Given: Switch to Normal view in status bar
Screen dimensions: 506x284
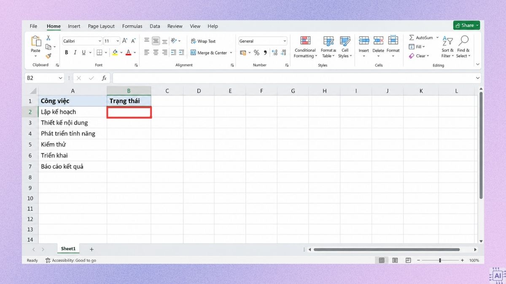Looking at the screenshot, I should tap(382, 260).
